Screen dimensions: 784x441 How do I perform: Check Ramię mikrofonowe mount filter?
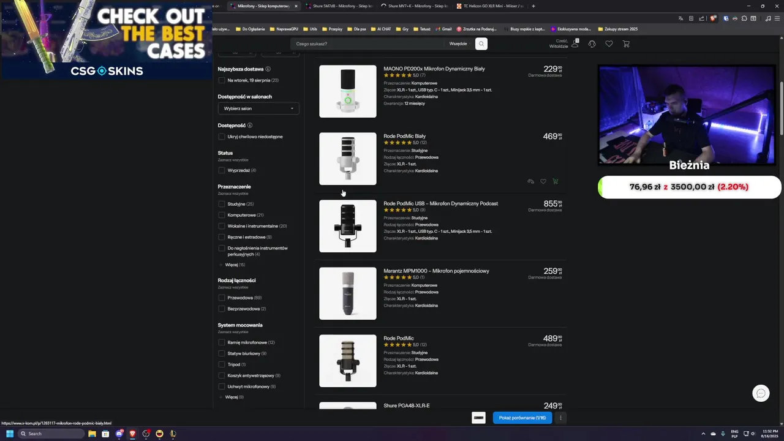(222, 342)
